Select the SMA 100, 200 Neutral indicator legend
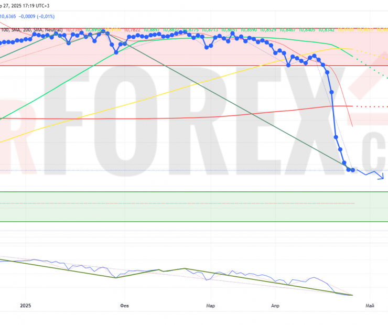The height and width of the screenshot is (325, 388). [x=31, y=30]
